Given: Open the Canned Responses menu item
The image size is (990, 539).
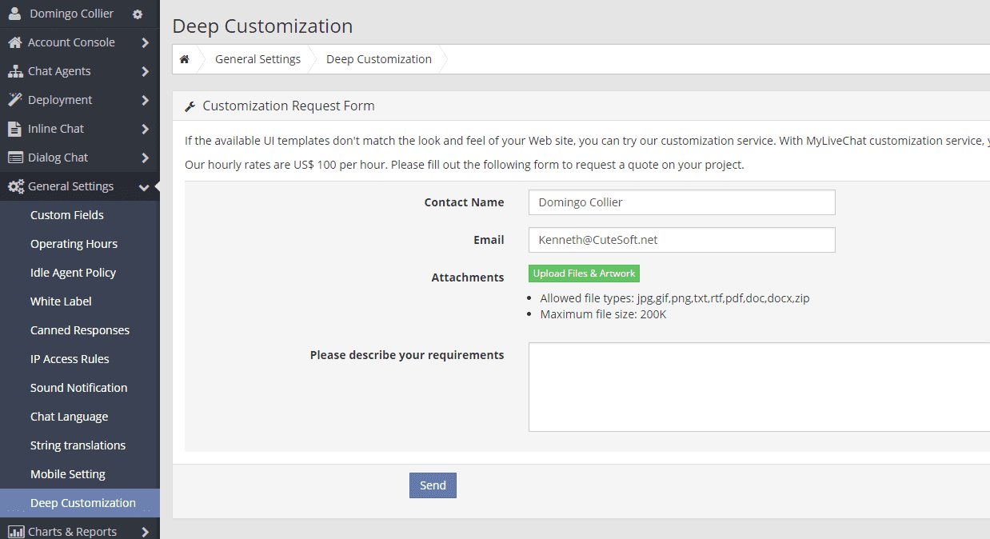Looking at the screenshot, I should (80, 329).
